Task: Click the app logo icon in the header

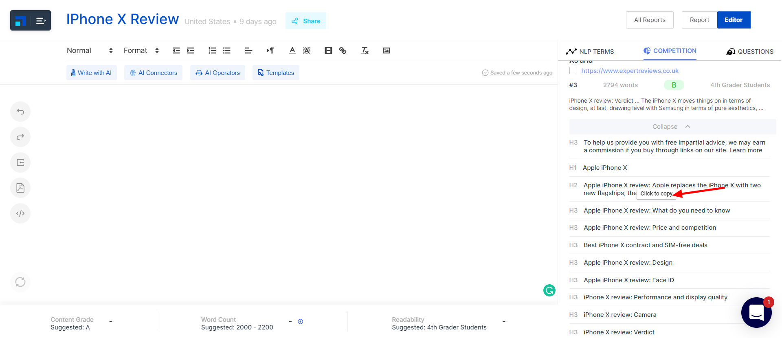Action: [x=20, y=21]
